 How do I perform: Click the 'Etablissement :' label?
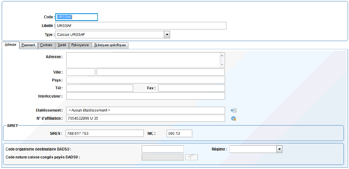(50, 110)
